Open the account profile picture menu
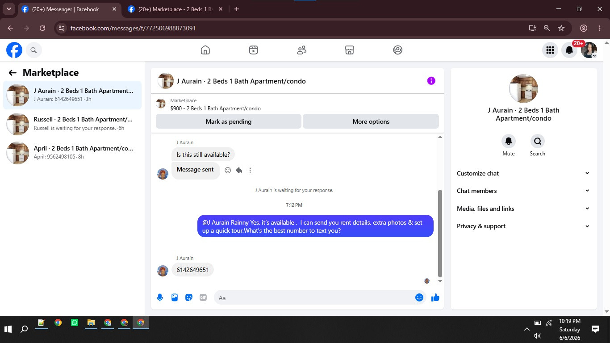The image size is (610, 343). tap(589, 50)
